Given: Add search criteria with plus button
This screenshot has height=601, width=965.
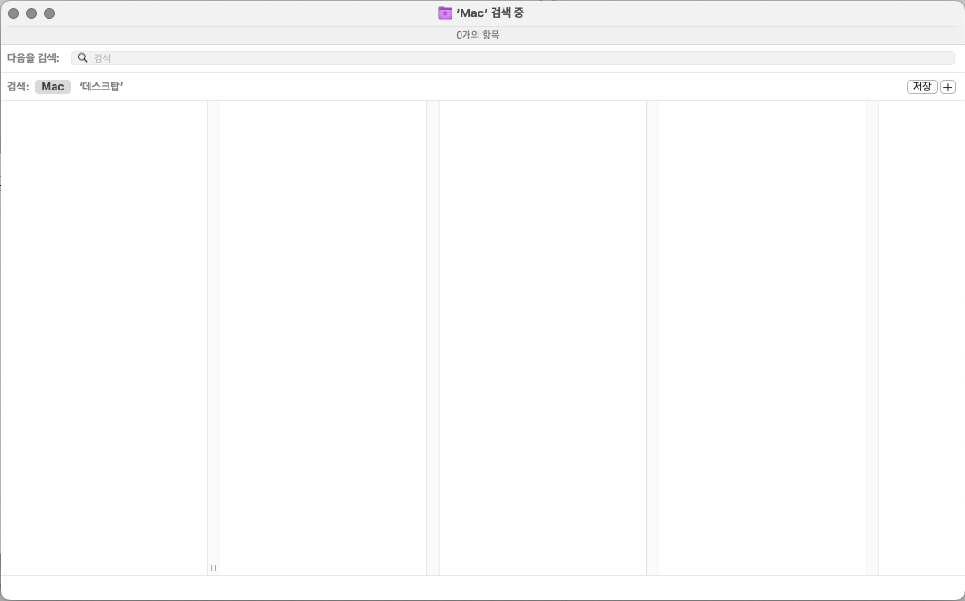Looking at the screenshot, I should pos(948,87).
